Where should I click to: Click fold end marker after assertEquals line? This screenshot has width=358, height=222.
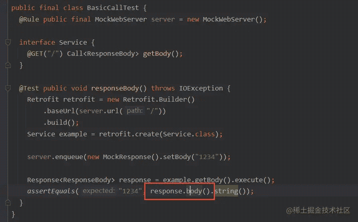pos(8,202)
